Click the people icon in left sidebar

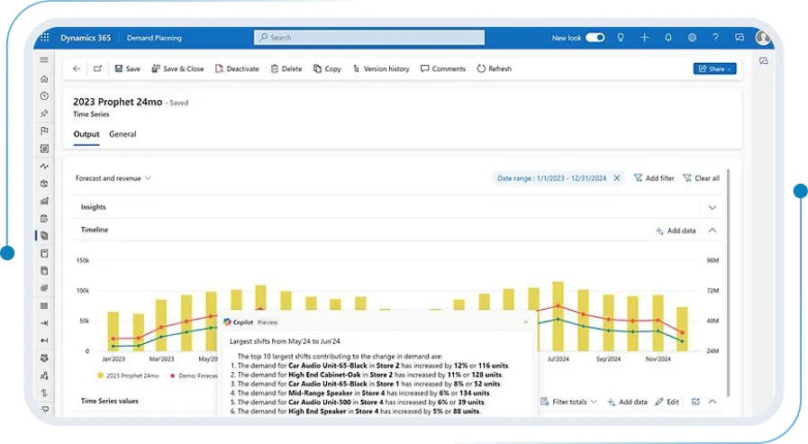click(44, 376)
